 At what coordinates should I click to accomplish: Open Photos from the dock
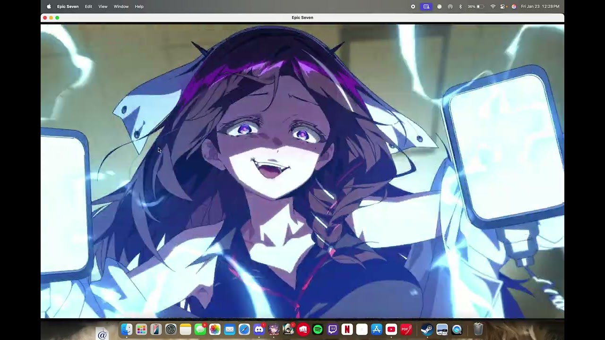click(x=215, y=329)
